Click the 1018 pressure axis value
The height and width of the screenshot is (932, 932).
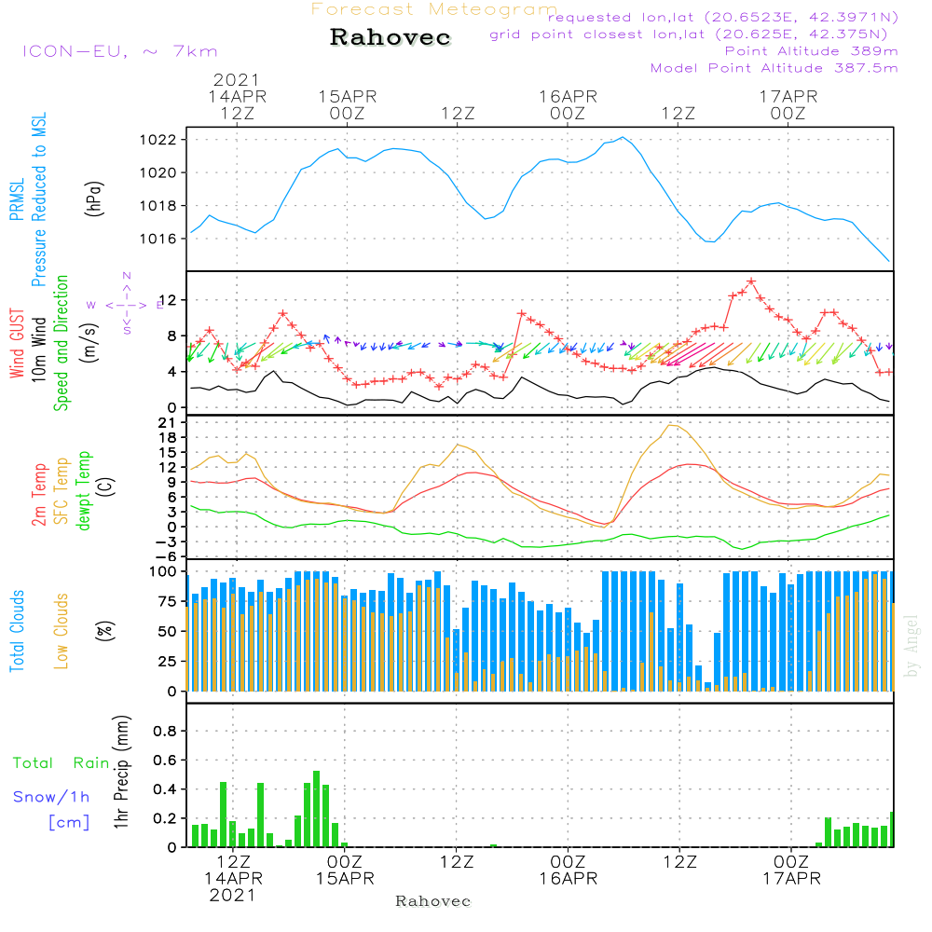tap(158, 206)
